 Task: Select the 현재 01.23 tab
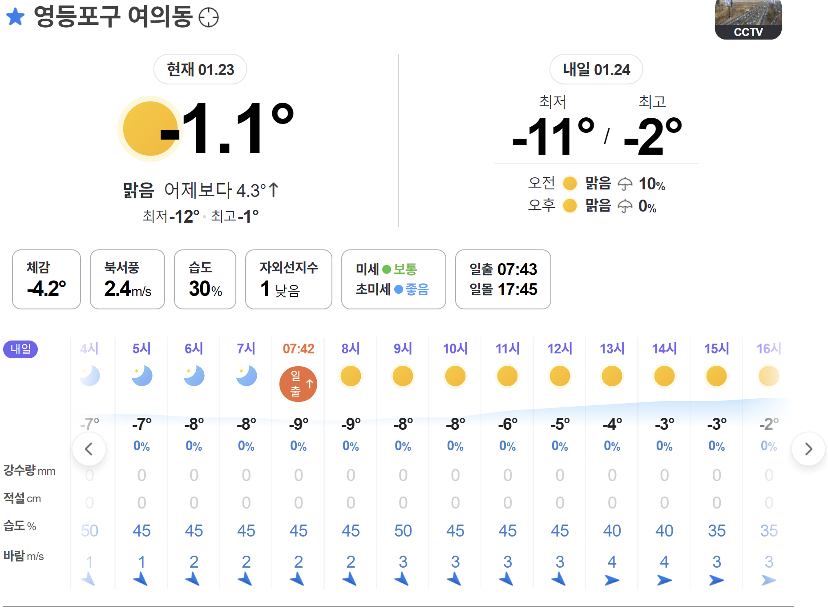coord(200,69)
